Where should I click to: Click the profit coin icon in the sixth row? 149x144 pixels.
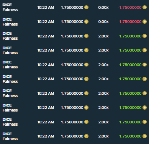[x=144, y=79]
